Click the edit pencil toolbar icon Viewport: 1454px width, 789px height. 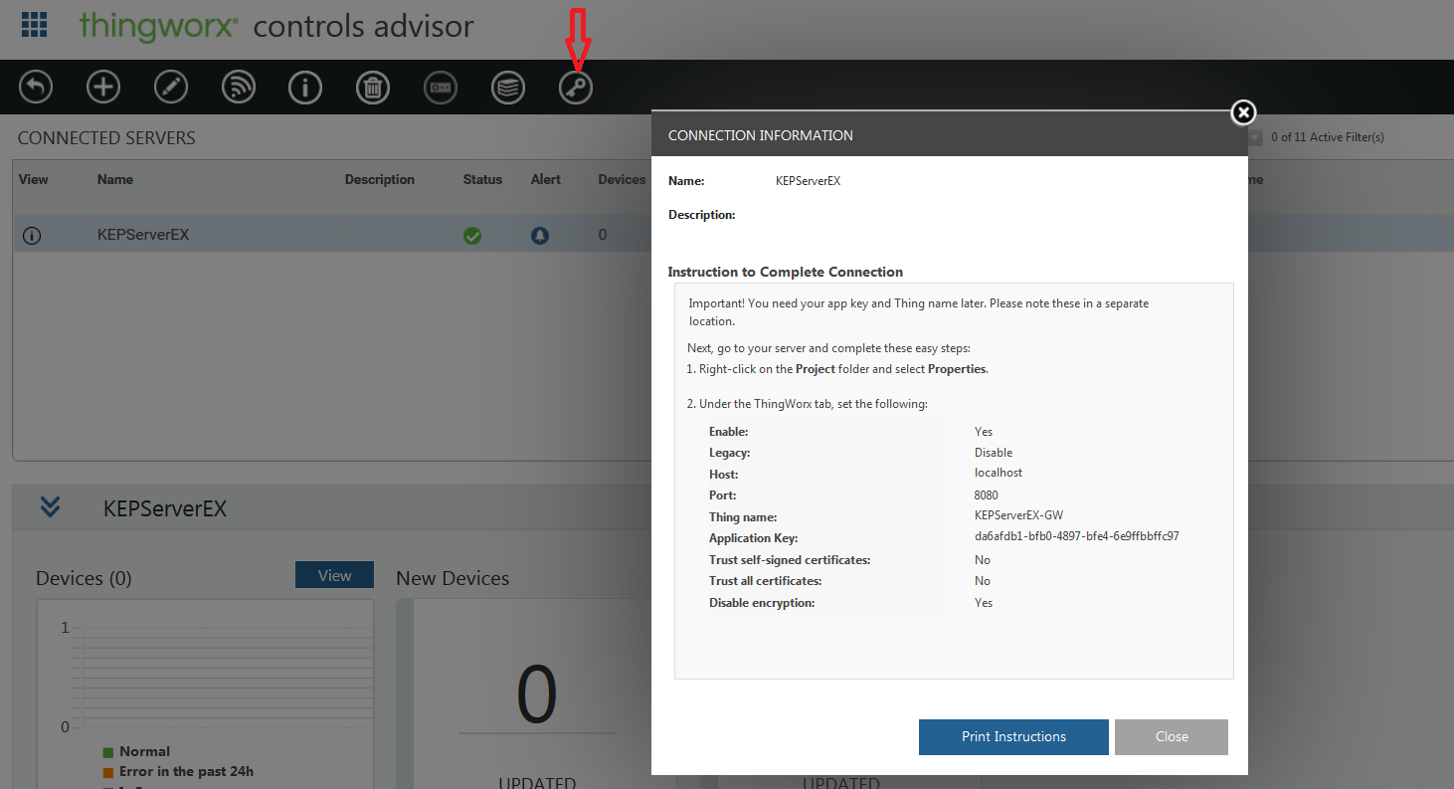coord(171,88)
